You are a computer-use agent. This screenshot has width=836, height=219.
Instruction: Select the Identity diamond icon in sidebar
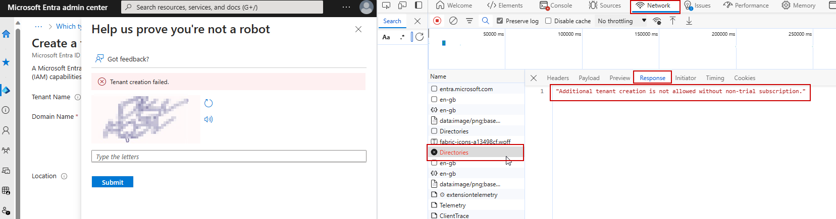point(6,91)
